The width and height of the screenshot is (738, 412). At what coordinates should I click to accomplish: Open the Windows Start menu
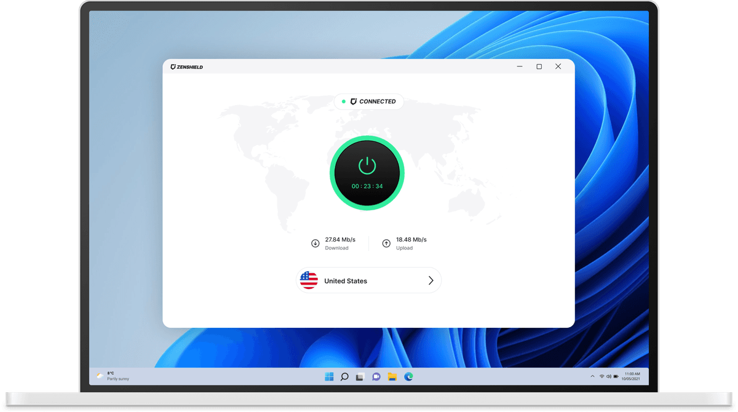click(329, 376)
